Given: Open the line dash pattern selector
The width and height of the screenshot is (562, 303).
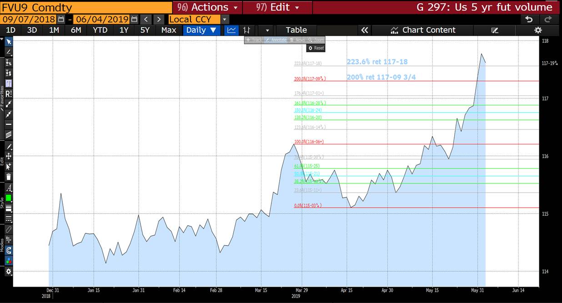Looking at the screenshot, I should 9,219.
